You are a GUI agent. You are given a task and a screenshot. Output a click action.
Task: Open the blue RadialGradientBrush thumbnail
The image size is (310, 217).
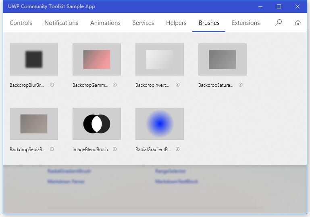[x=160, y=124]
